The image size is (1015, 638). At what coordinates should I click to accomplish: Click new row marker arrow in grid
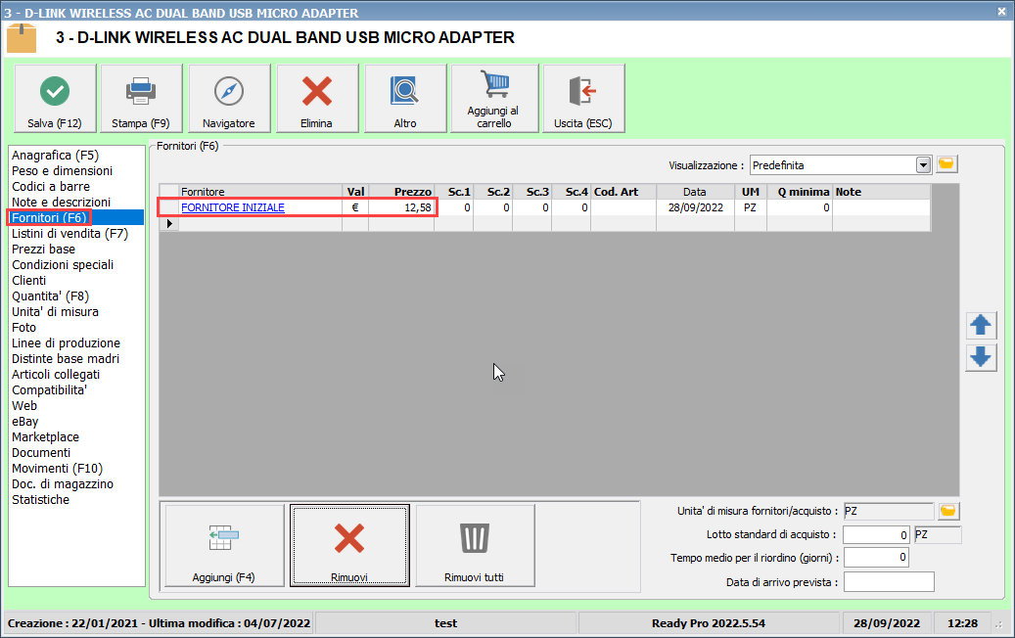point(169,223)
